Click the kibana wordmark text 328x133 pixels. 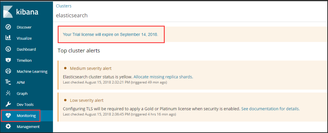pos(27,12)
